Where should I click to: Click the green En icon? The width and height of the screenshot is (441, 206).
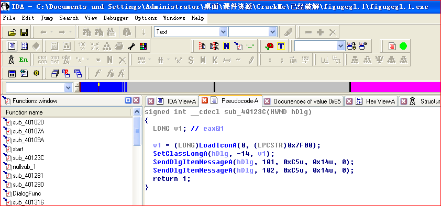pyautogui.click(x=24, y=60)
